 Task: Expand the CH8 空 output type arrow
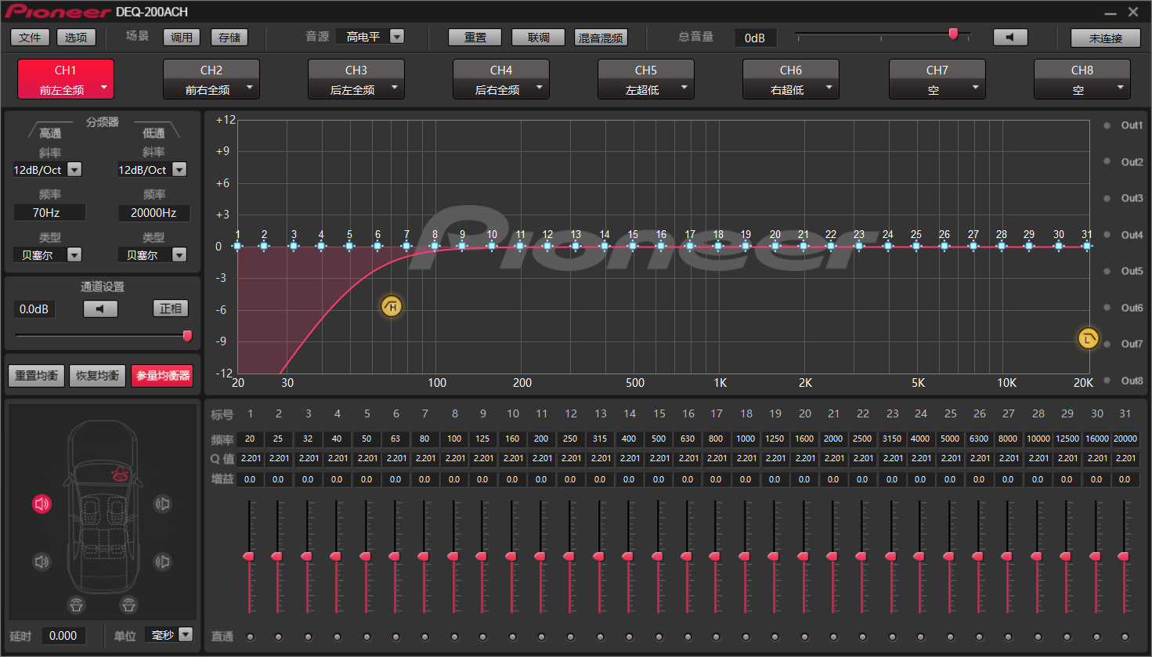[x=1121, y=88]
